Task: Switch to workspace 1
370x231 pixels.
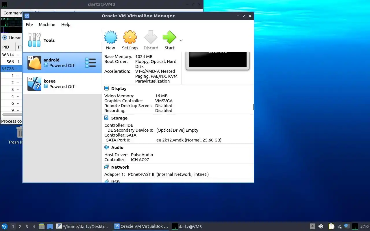Action: 13,227
